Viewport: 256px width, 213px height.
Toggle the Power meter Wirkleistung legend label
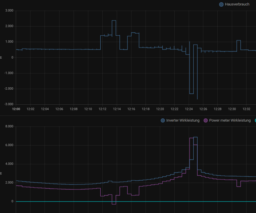coord(230,120)
